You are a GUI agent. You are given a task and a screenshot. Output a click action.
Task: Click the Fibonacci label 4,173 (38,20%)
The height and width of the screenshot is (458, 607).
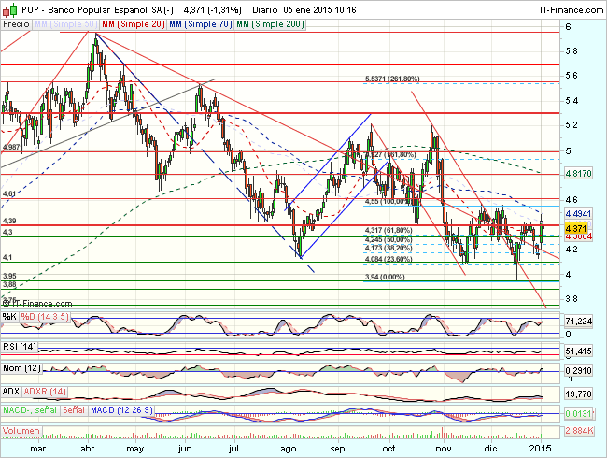coord(388,248)
